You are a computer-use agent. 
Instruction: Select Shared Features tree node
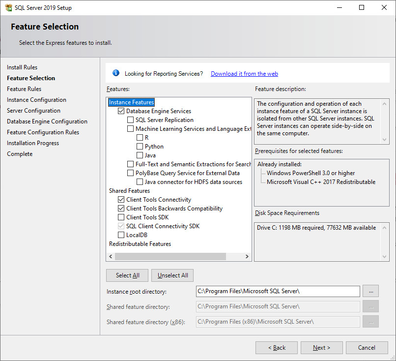pos(129,191)
